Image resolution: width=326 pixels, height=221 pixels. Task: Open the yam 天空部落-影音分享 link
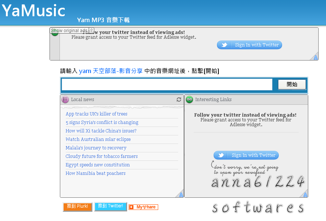111,71
